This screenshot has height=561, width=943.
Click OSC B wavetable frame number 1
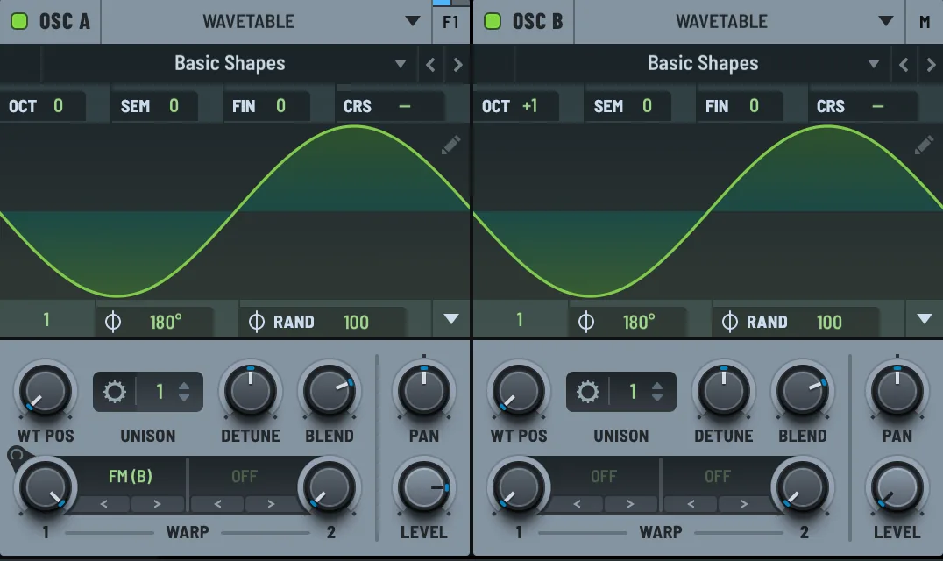pos(520,320)
